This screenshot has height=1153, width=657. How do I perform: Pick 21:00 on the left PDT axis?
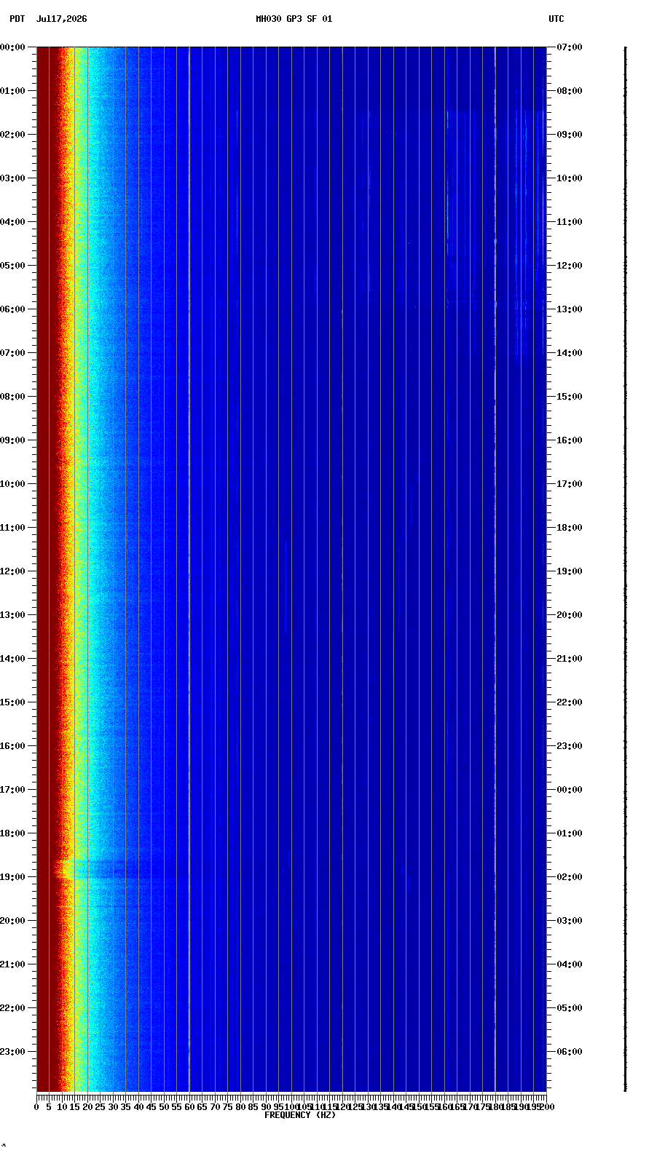[12, 964]
